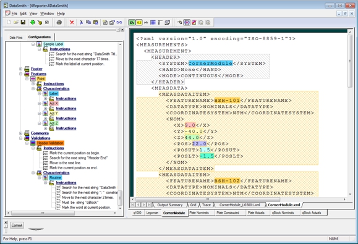Screen dimensions: 358x244
Task: Create a new file with the toolbar icon
Action: pyautogui.click(x=9, y=22)
